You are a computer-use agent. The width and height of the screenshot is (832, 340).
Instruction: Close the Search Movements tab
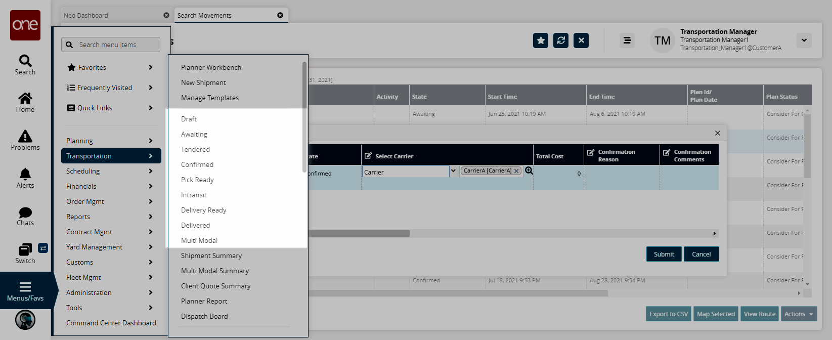click(x=280, y=15)
